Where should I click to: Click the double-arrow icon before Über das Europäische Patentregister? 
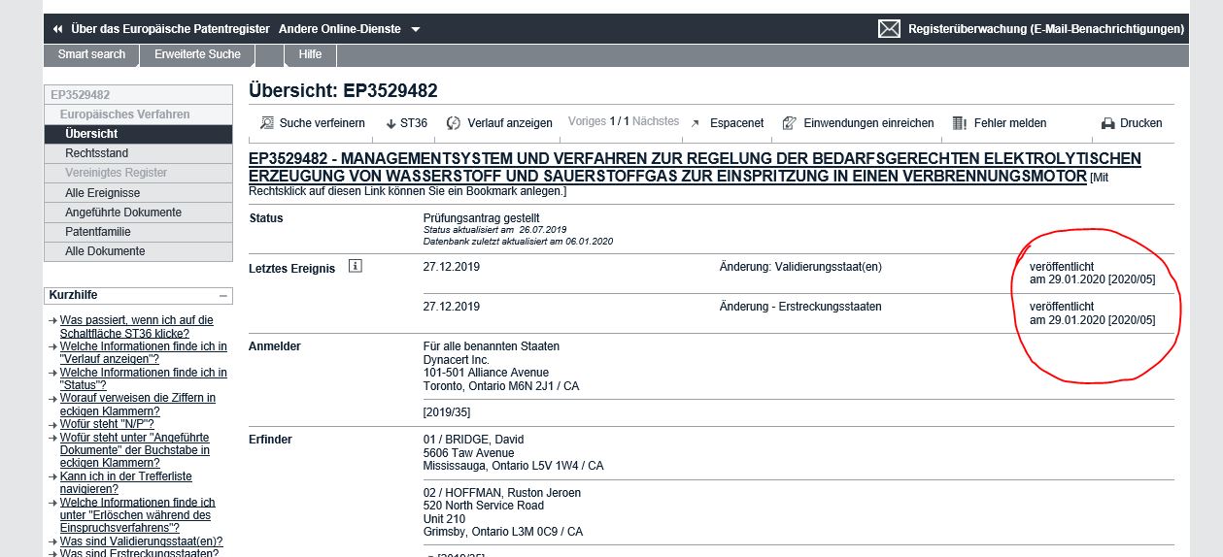[x=57, y=29]
